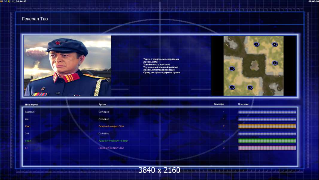Select start position 2 on the minimap
The width and height of the screenshot is (319, 180).
[232, 87]
